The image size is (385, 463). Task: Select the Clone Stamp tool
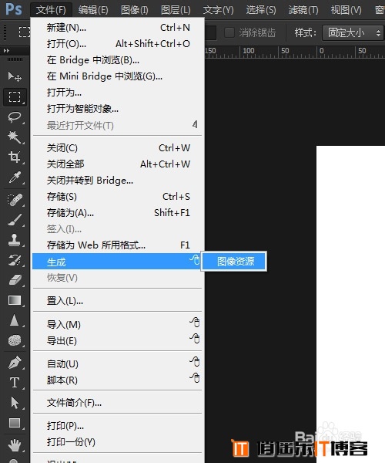coord(15,240)
